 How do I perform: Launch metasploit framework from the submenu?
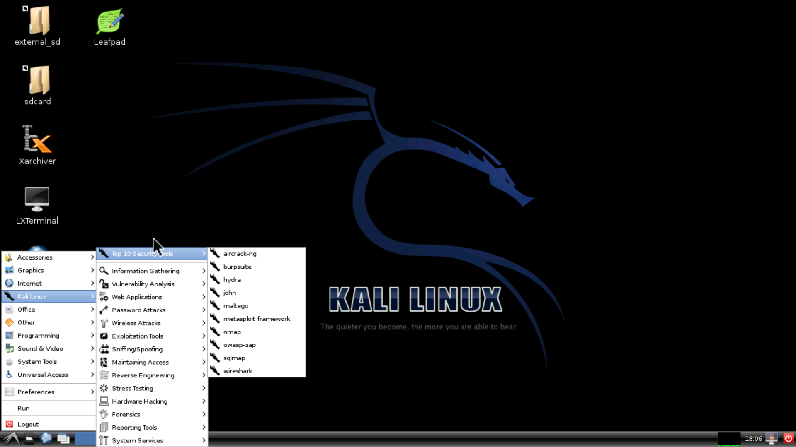point(257,319)
